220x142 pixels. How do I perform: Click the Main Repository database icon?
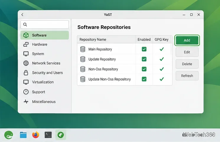point(83,49)
